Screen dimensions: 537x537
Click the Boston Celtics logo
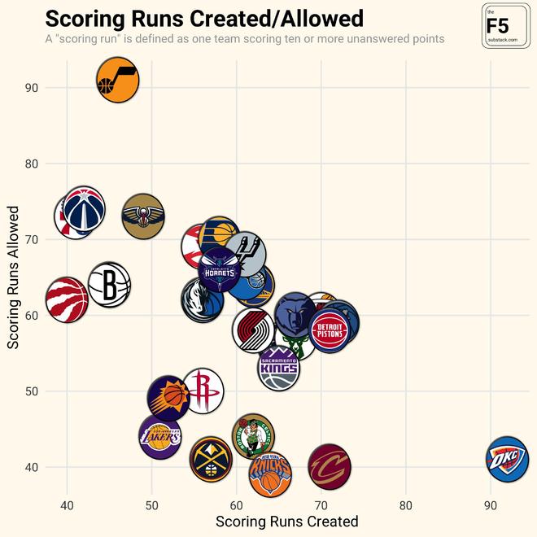(x=253, y=437)
